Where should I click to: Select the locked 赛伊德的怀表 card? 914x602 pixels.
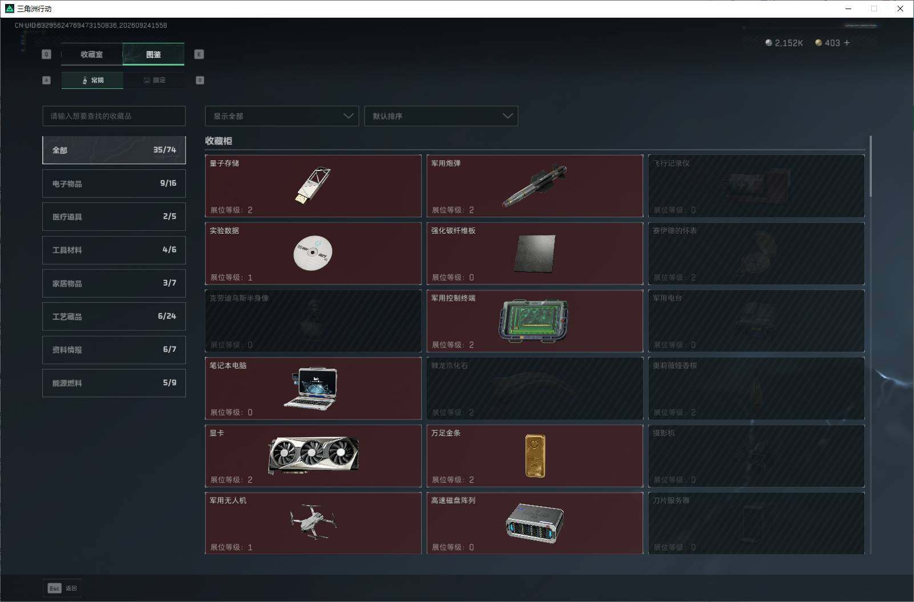(x=757, y=253)
